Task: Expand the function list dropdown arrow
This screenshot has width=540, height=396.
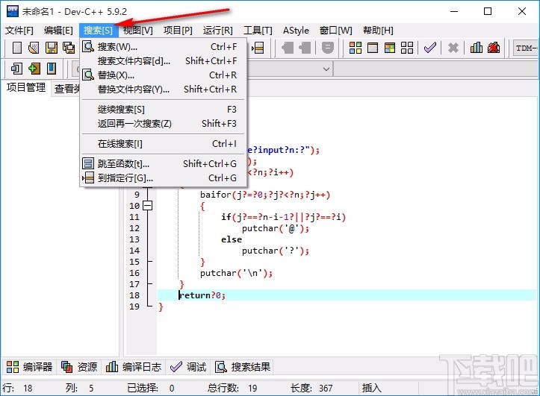Action: 326,69
